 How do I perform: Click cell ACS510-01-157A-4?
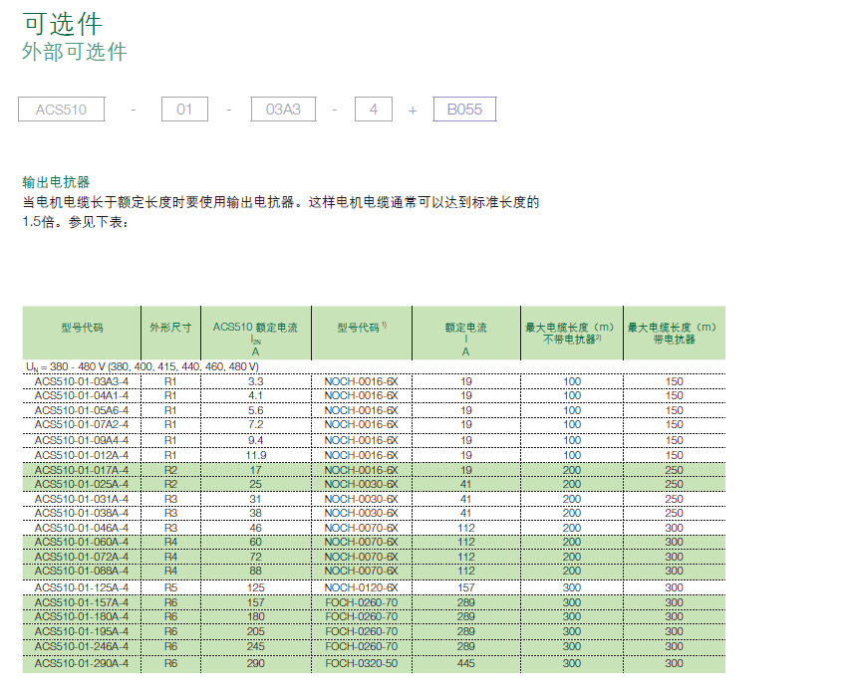(82, 602)
